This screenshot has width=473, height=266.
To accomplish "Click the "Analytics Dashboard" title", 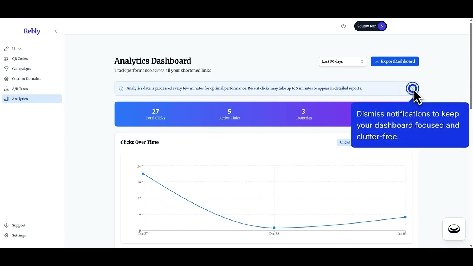I will tap(153, 61).
